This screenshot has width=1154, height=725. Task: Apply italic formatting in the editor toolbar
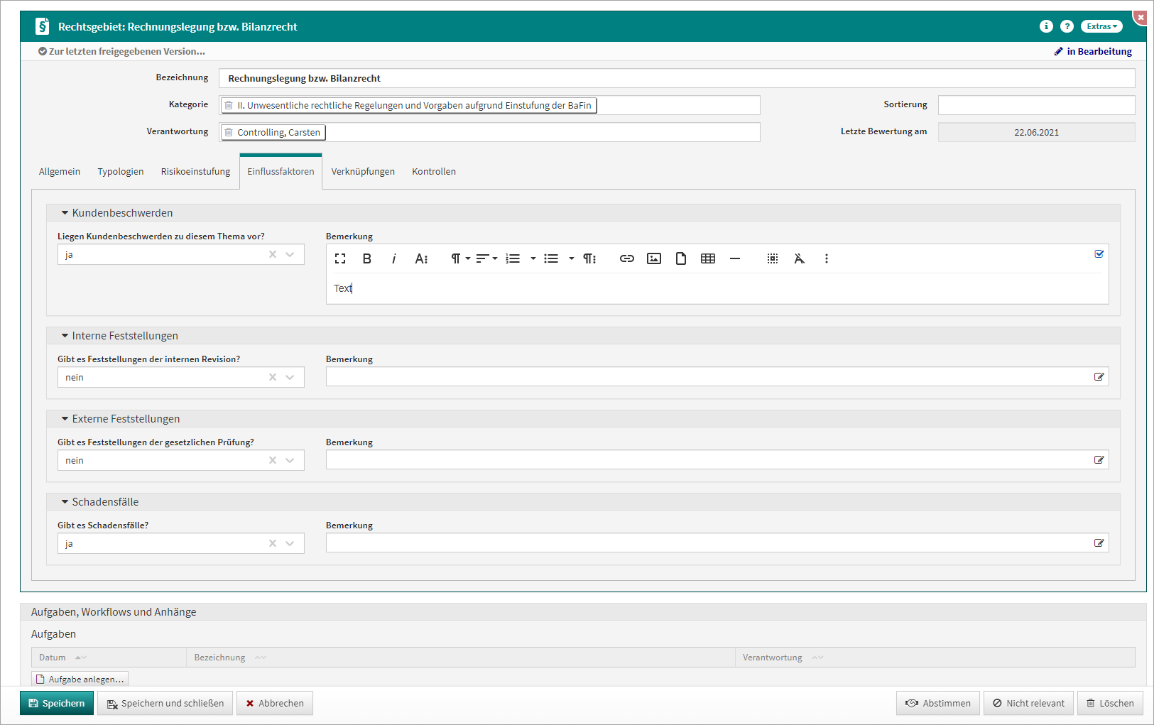(x=393, y=258)
